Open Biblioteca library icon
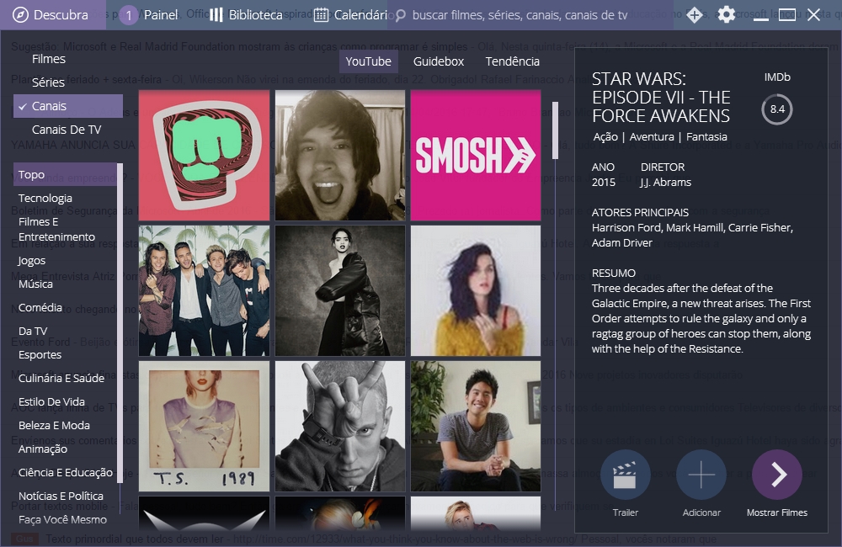The image size is (842, 547). tap(216, 15)
